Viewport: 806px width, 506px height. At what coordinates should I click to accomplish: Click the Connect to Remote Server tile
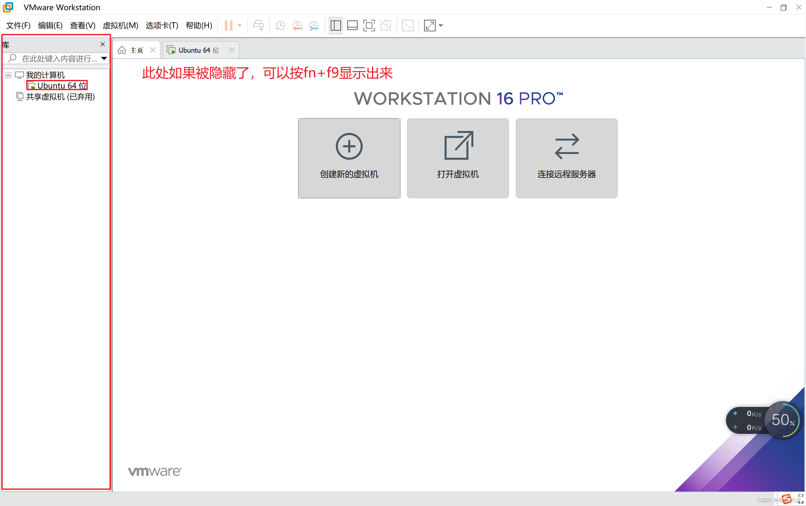[566, 158]
